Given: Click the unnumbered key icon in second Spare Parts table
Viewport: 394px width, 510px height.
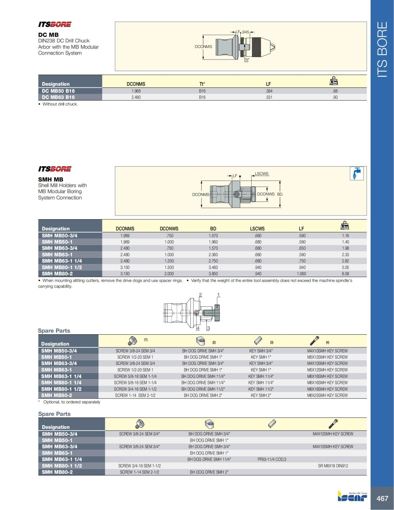Looking at the screenshot, I should 272,424.
